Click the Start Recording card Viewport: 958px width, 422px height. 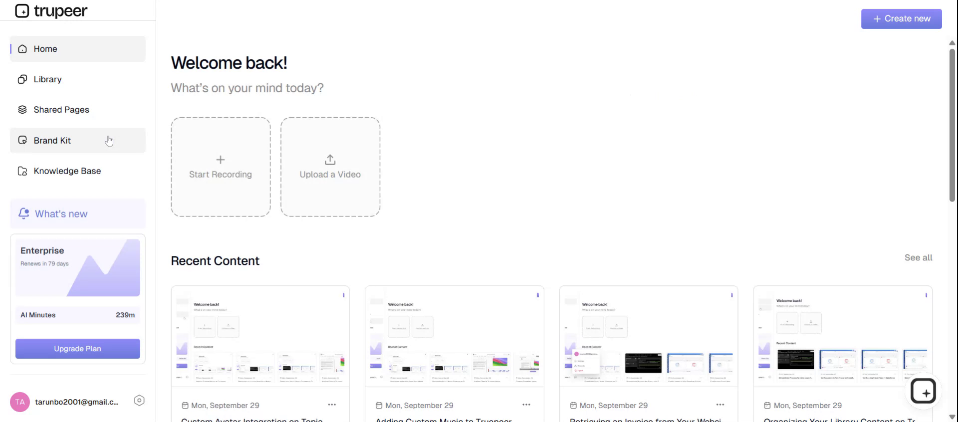221,167
